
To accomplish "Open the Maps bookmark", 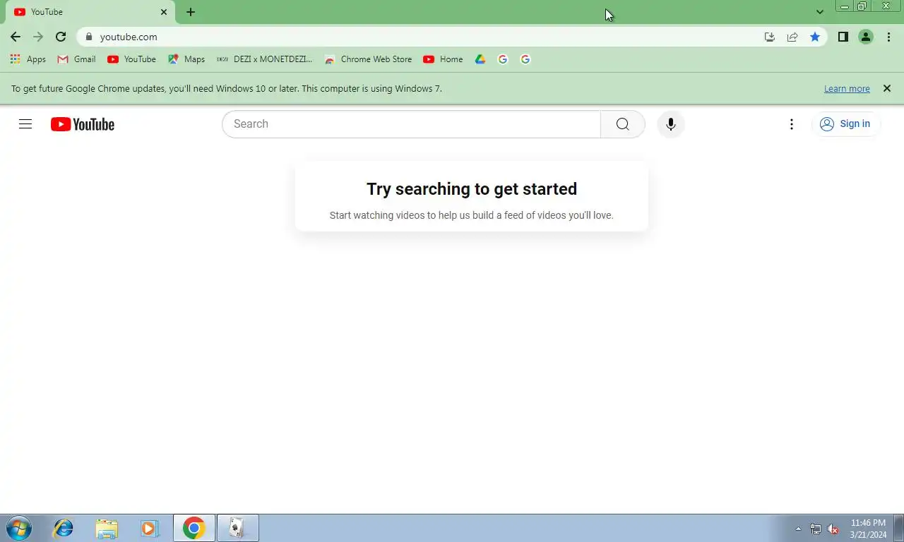I will pyautogui.click(x=186, y=59).
